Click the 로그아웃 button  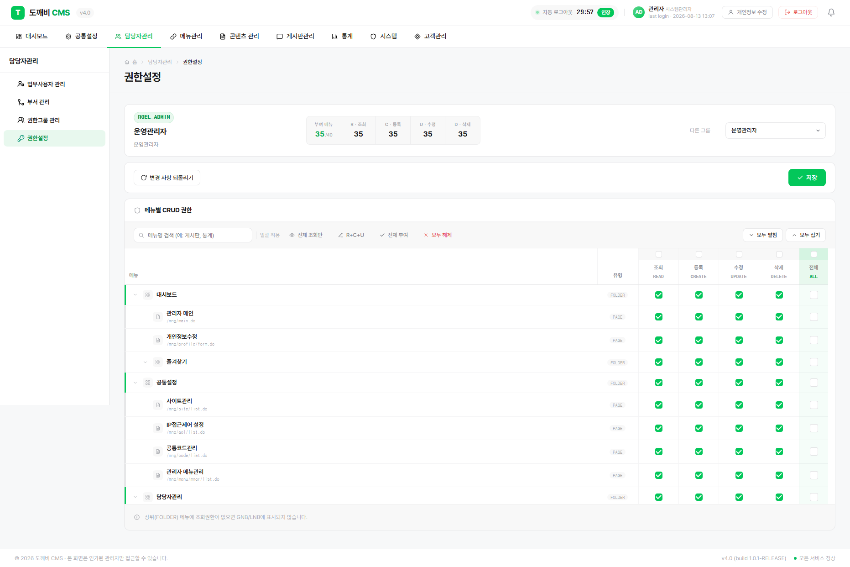(x=798, y=12)
